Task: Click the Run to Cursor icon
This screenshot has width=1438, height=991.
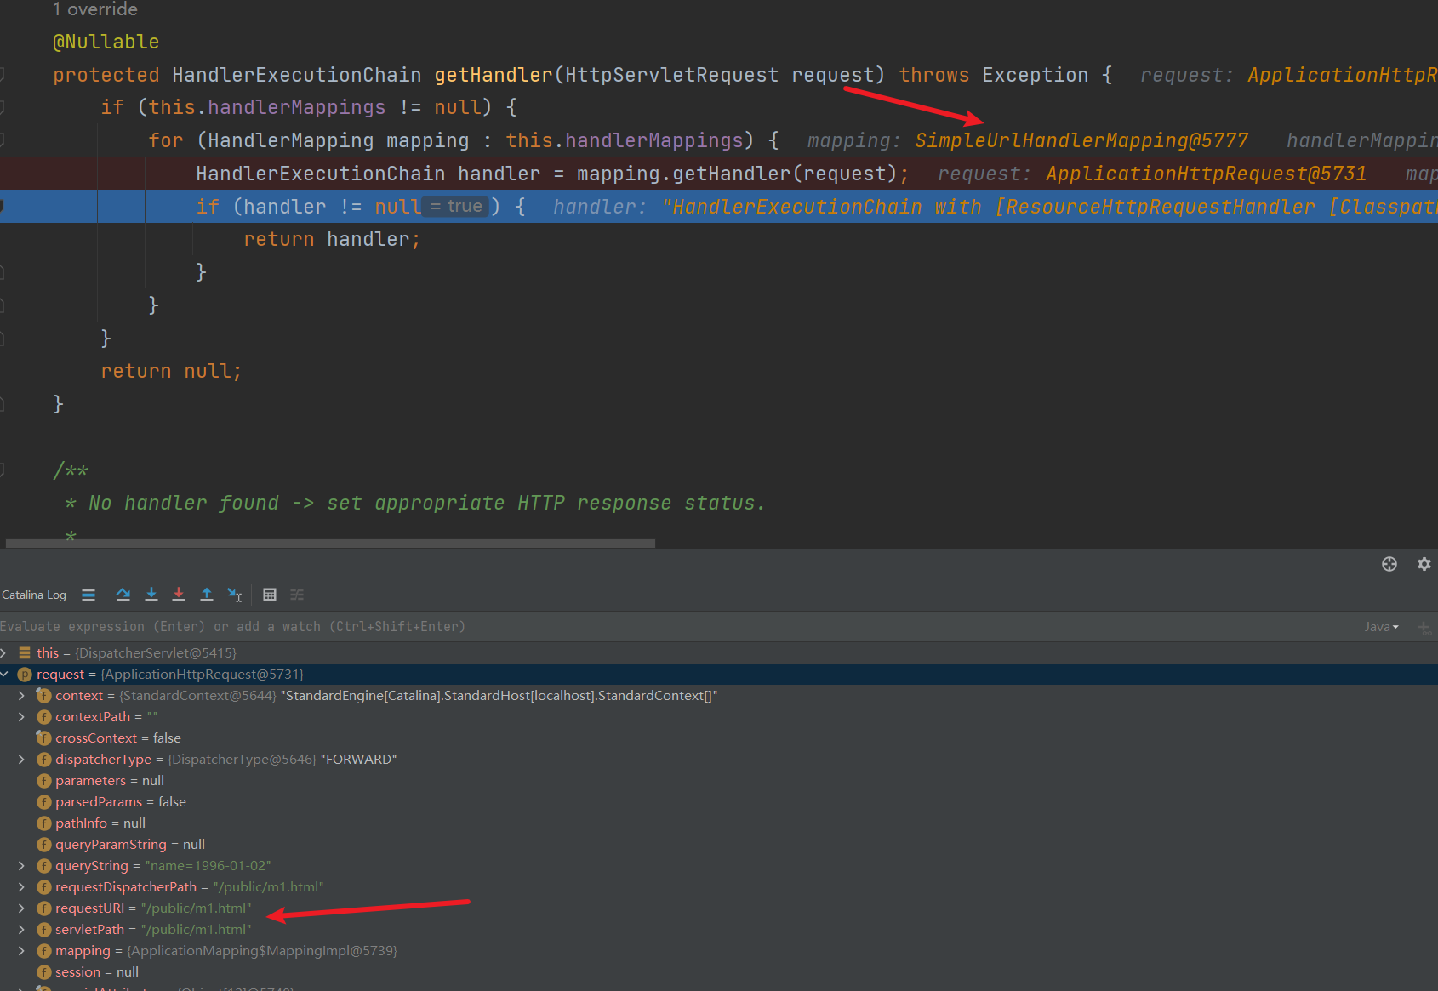Action: 235,595
